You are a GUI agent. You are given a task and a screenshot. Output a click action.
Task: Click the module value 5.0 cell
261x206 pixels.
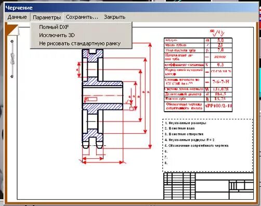[221, 40]
